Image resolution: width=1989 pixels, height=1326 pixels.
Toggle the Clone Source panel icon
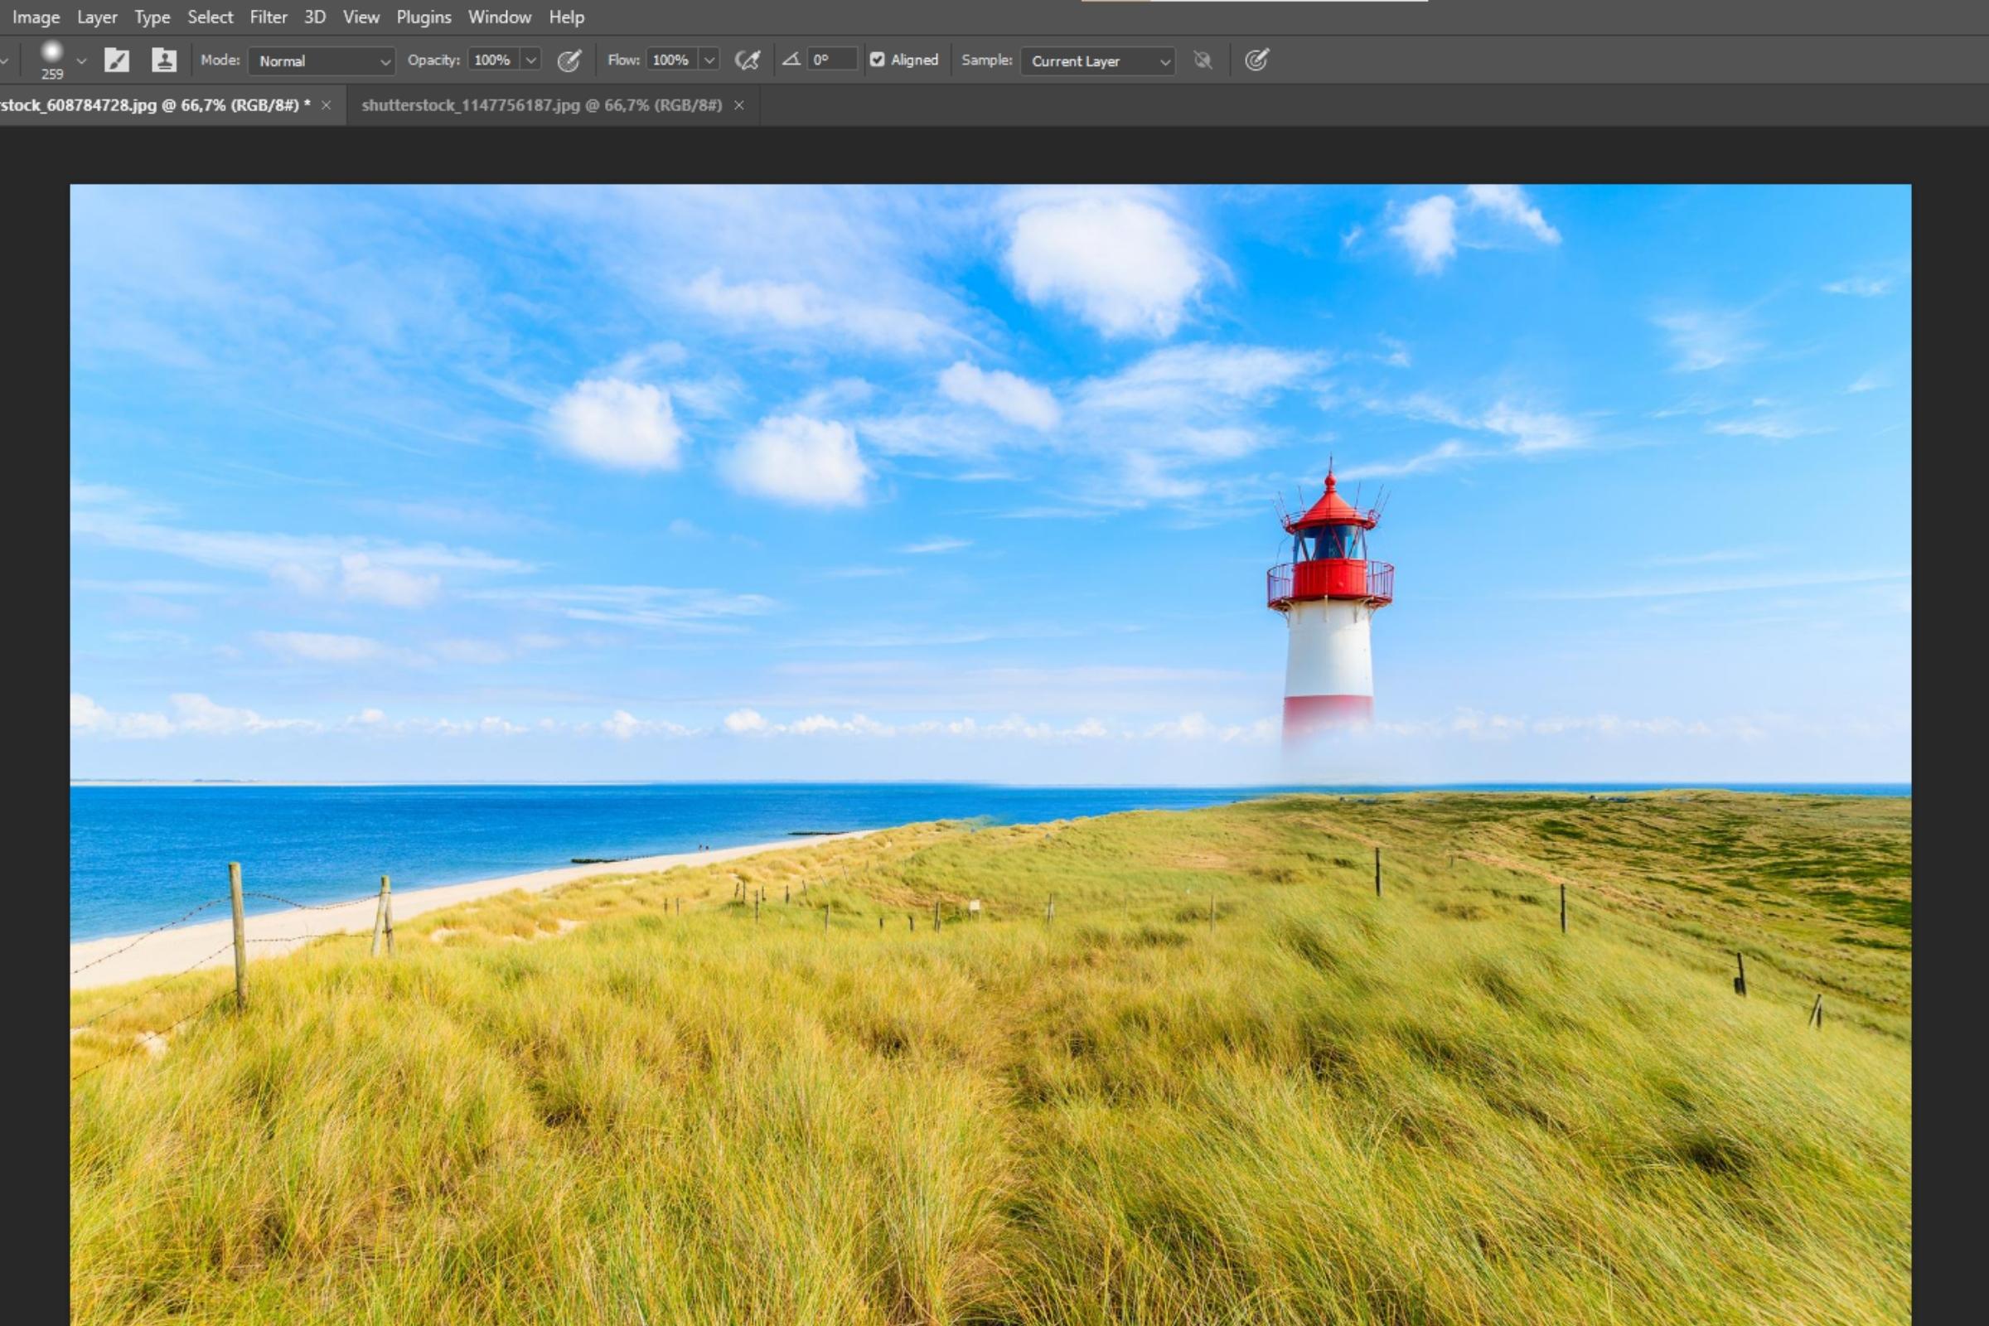[163, 60]
